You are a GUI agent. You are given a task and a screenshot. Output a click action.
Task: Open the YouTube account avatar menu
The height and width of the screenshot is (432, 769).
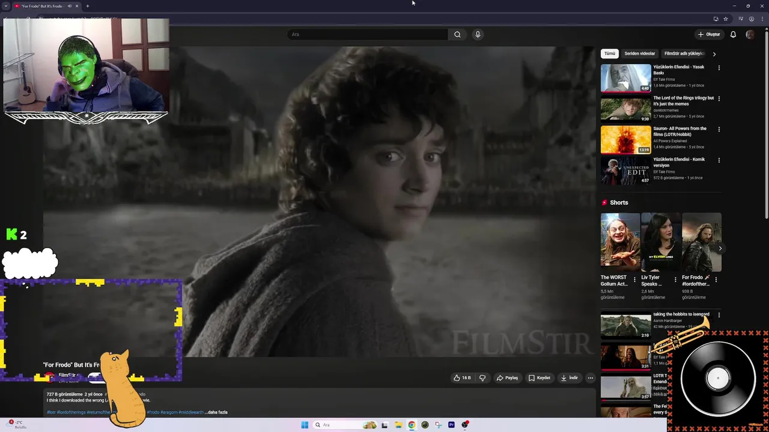(750, 34)
